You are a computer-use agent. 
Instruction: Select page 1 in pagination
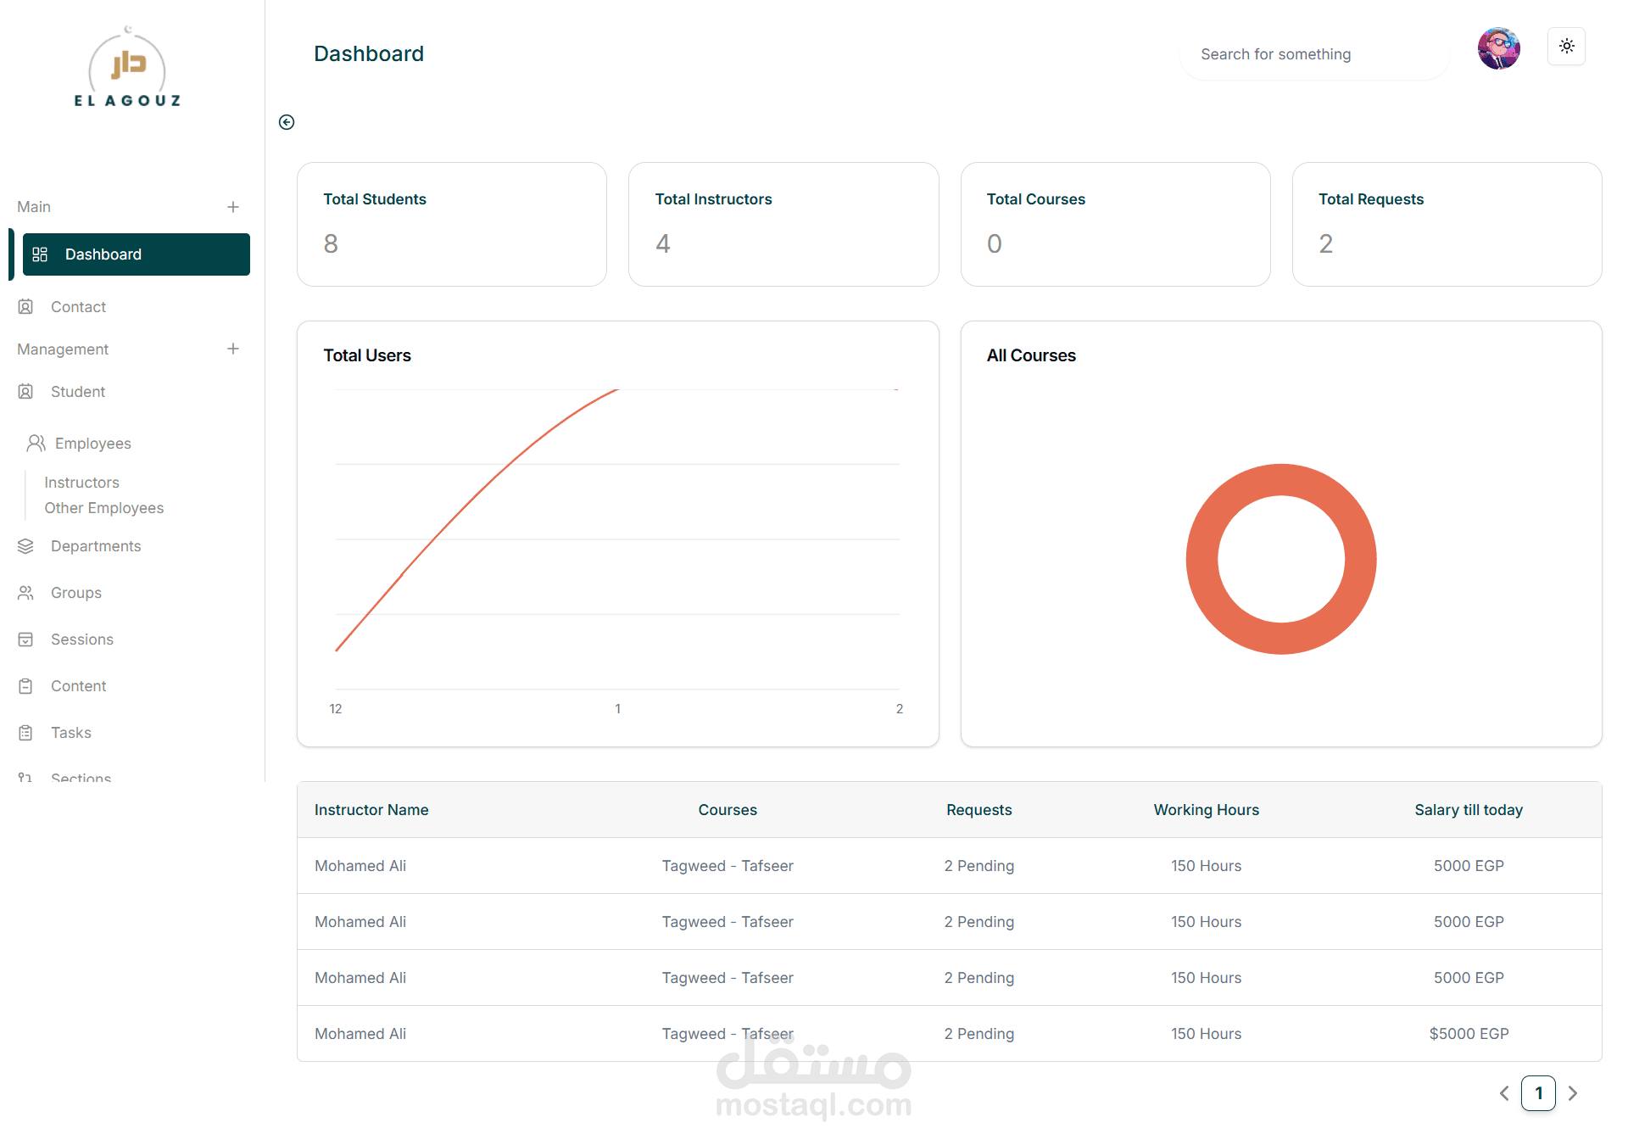(1538, 1093)
